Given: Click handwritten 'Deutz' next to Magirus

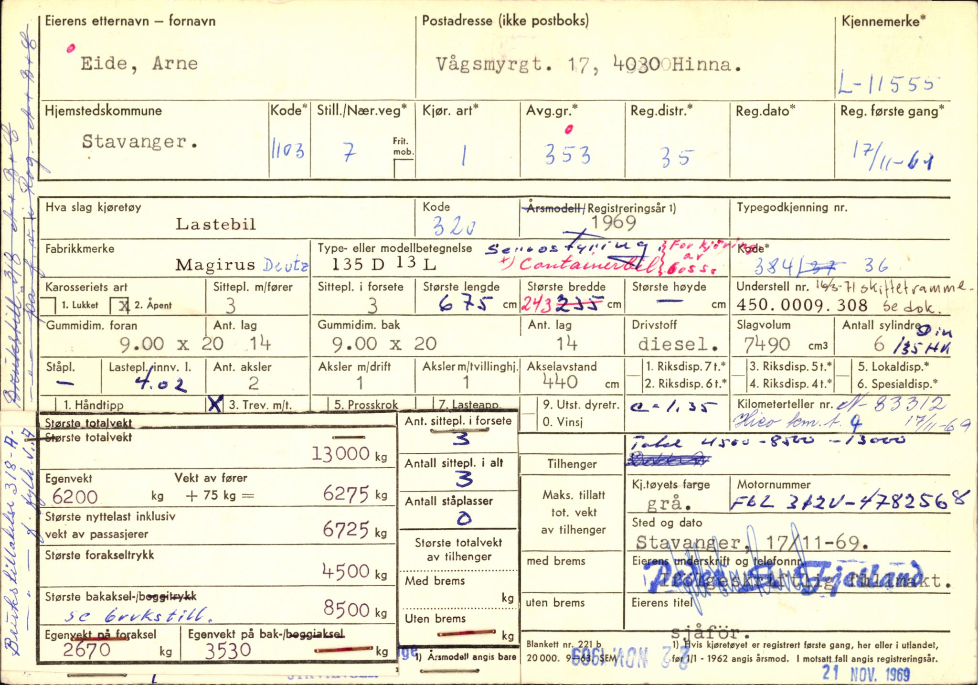Looking at the screenshot, I should tap(286, 265).
